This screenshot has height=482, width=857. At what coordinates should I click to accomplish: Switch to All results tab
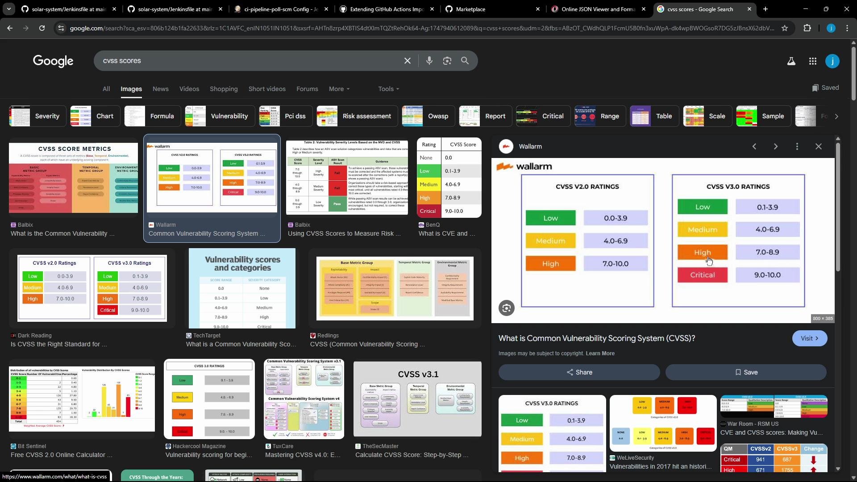pyautogui.click(x=106, y=89)
